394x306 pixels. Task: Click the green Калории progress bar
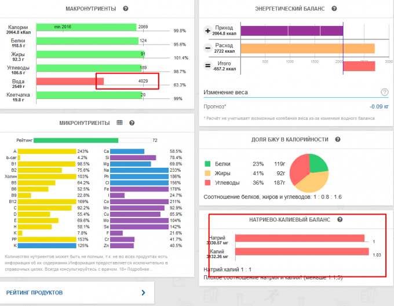(86, 27)
